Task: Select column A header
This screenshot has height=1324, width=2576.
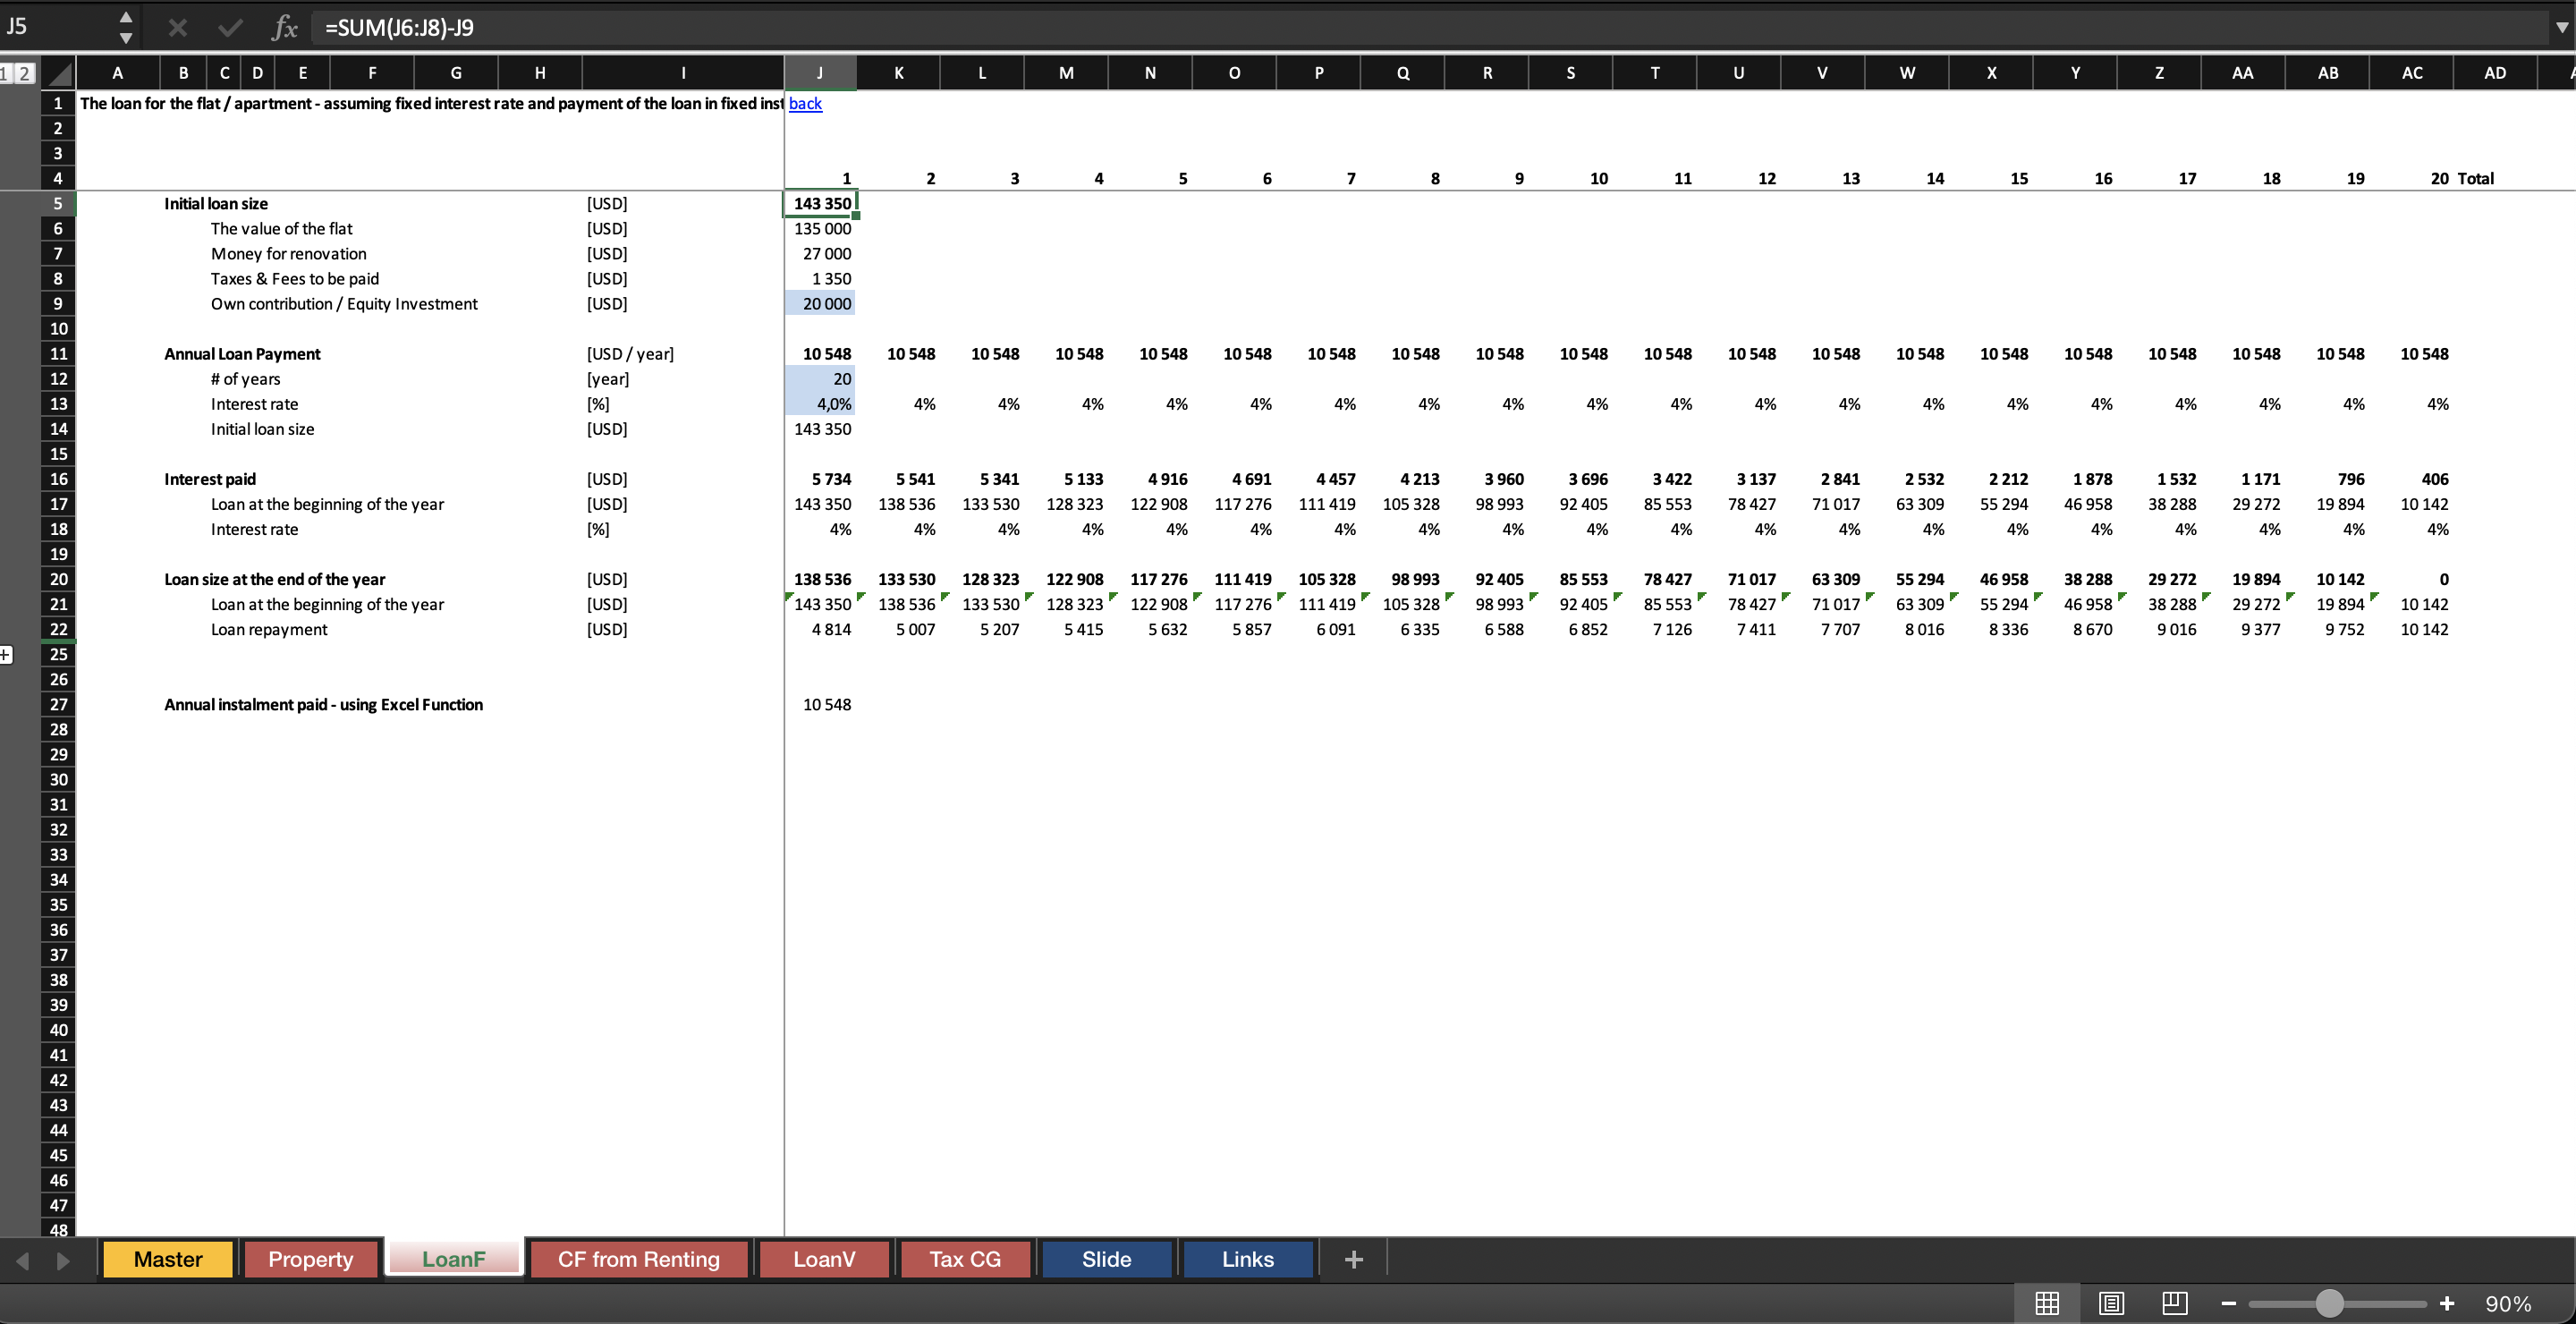Action: pos(117,73)
